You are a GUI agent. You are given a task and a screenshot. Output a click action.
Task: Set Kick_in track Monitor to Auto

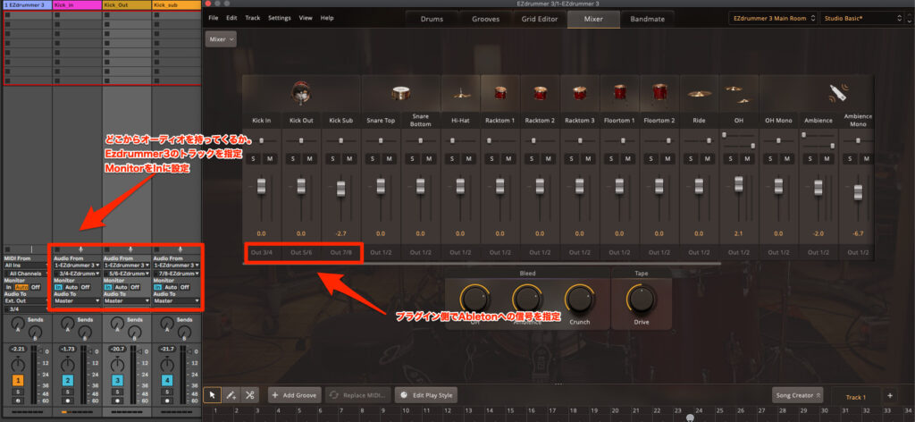pyautogui.click(x=71, y=287)
